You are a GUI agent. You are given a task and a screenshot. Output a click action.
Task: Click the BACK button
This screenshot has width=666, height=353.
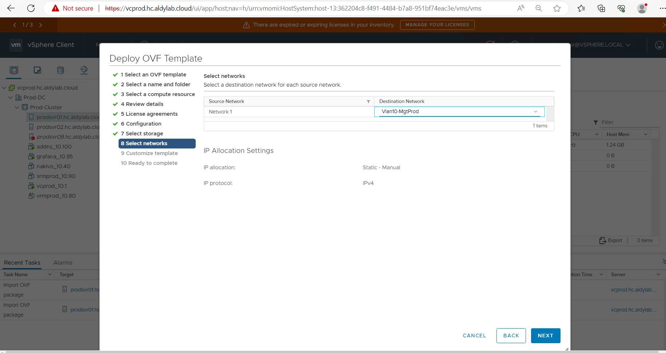(x=511, y=336)
